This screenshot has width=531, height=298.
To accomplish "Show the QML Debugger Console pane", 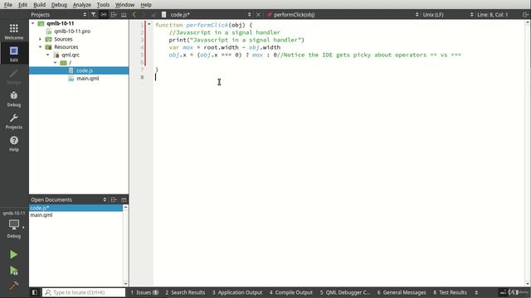I will [345, 292].
